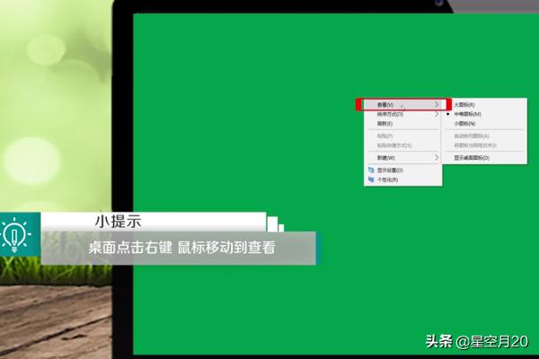Select the greyed 粘贴(P) menu entry
539x359 pixels.
402,136
